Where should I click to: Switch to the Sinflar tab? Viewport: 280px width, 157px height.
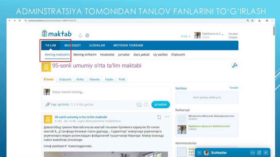[80, 79]
